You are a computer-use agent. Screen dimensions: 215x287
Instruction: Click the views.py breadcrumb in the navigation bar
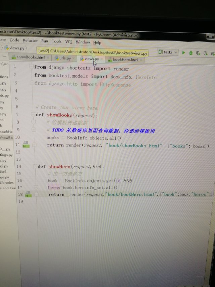click(x=15, y=48)
